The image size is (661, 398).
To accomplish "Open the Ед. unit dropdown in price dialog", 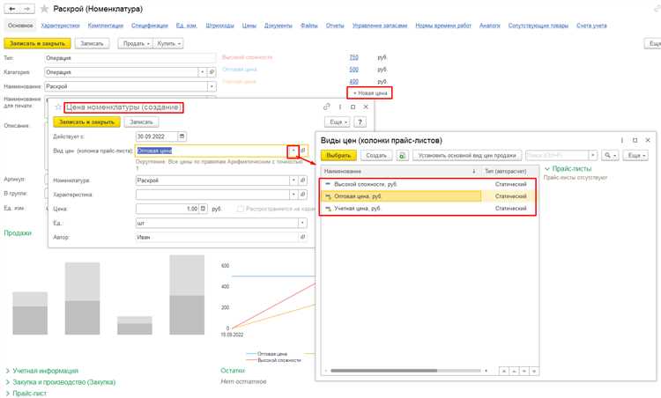I will [302, 223].
